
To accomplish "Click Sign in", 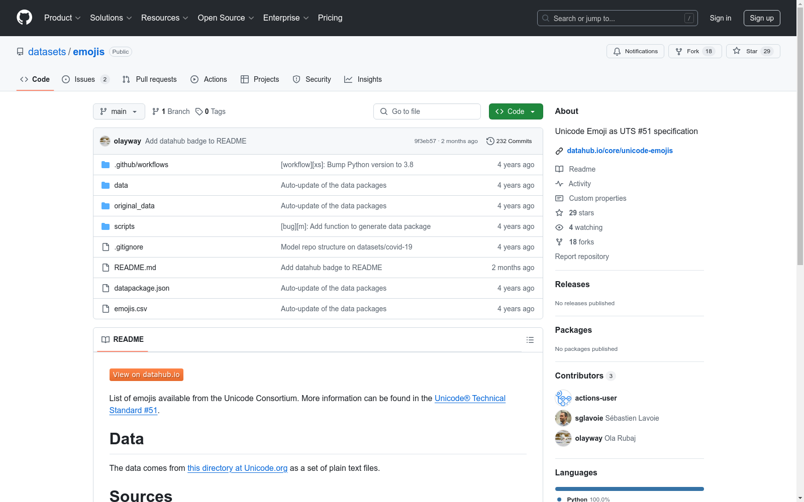I will pos(721,18).
